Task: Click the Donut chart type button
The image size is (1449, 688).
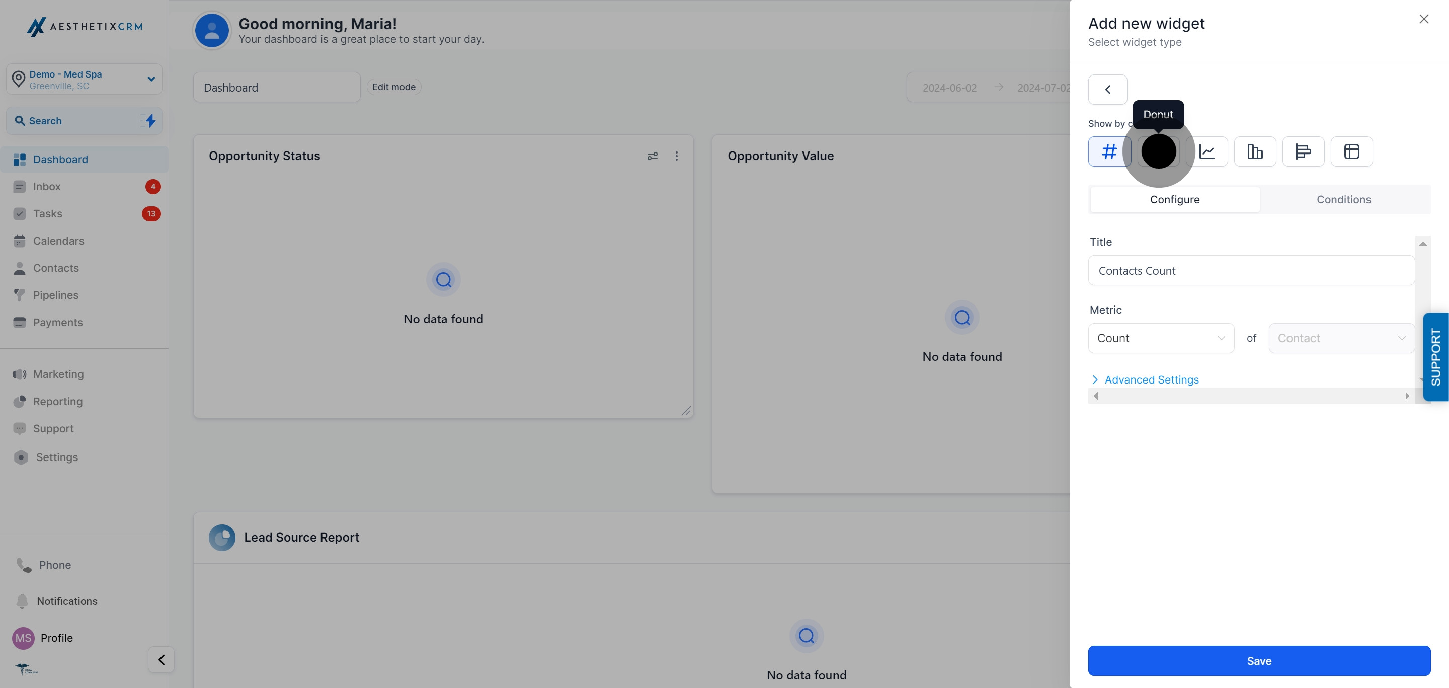Action: tap(1158, 151)
